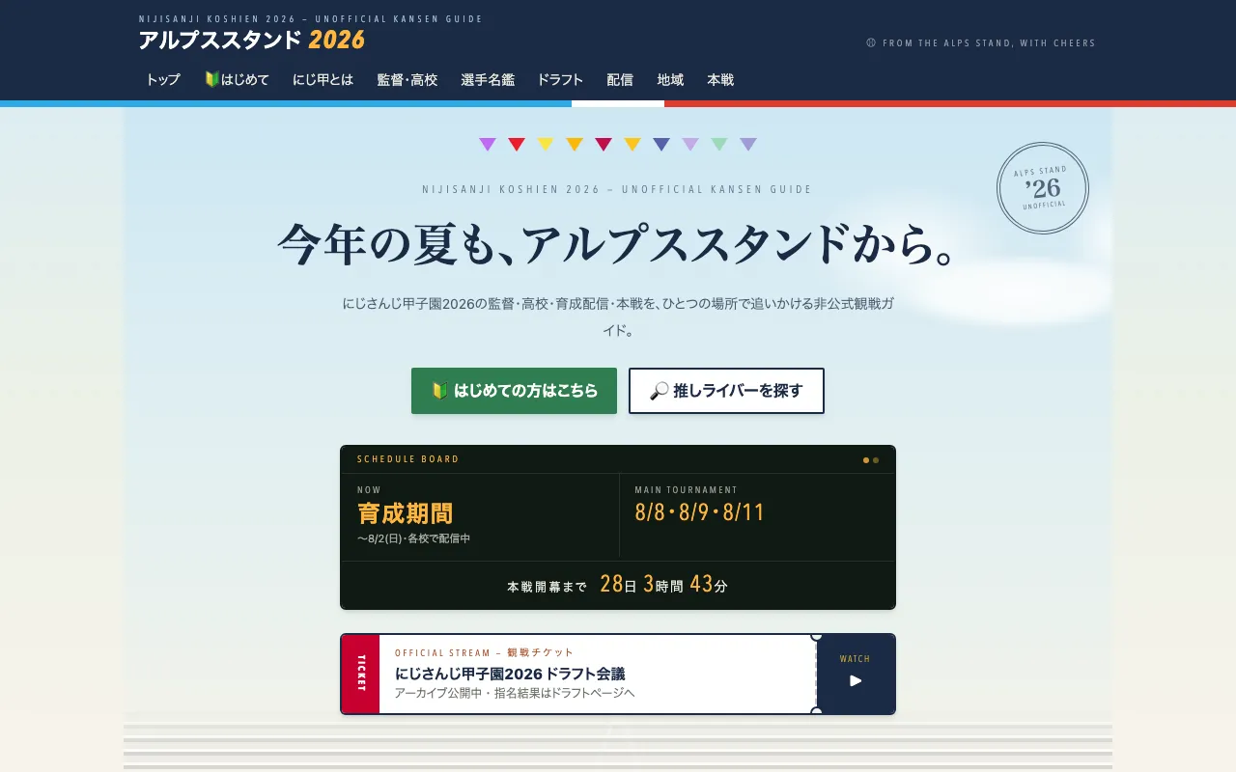This screenshot has width=1236, height=772.
Task: Go to the トップ nav item
Action: pyautogui.click(x=163, y=80)
